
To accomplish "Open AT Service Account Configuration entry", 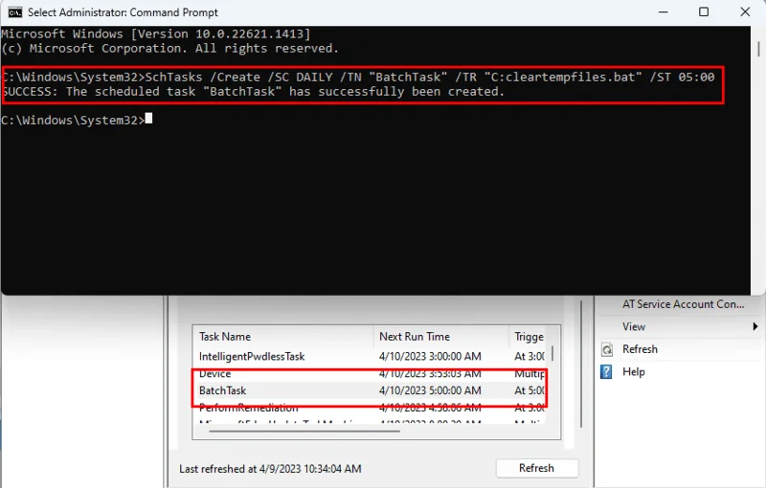I will pyautogui.click(x=683, y=304).
